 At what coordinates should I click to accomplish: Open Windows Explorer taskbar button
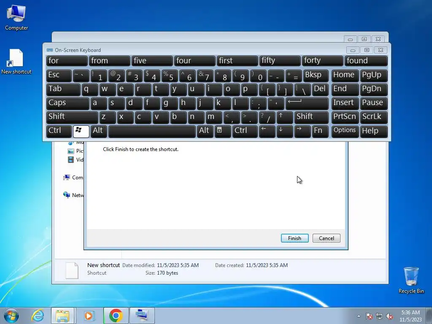(62, 316)
